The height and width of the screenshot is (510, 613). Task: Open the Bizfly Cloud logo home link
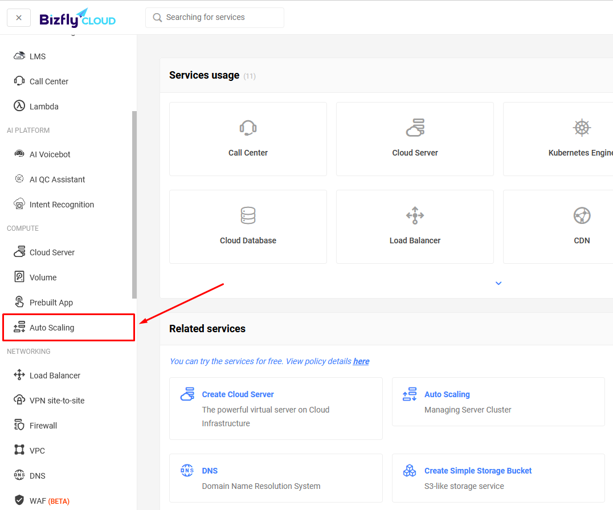tap(77, 18)
